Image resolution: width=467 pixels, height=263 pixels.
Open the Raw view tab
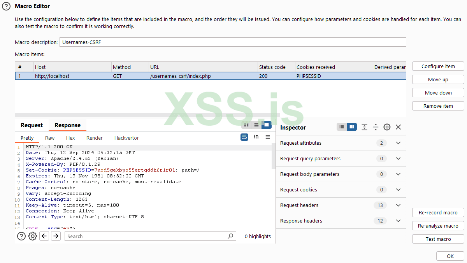[50, 138]
